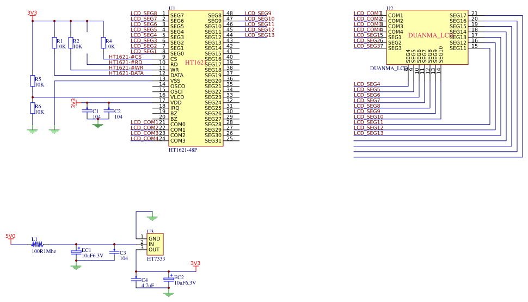Select the HT7333 regulator U3
The width and height of the screenshot is (528, 302).
pyautogui.click(x=155, y=244)
